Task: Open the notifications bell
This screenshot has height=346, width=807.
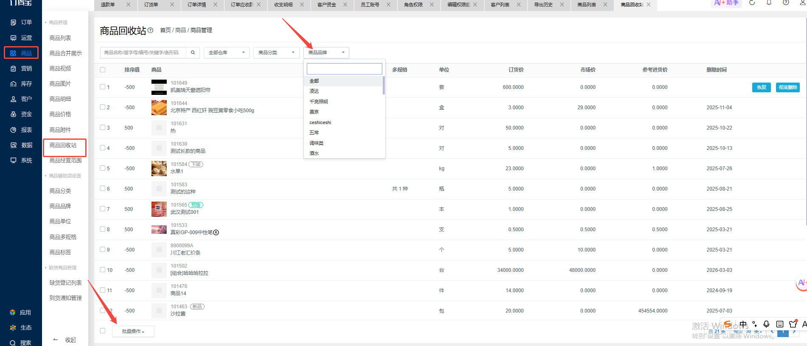Action: (x=769, y=3)
